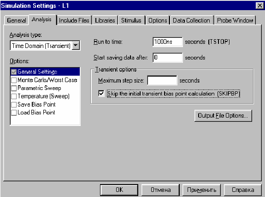Click the Run to time input field
The width and height of the screenshot is (265, 197).
[168, 42]
